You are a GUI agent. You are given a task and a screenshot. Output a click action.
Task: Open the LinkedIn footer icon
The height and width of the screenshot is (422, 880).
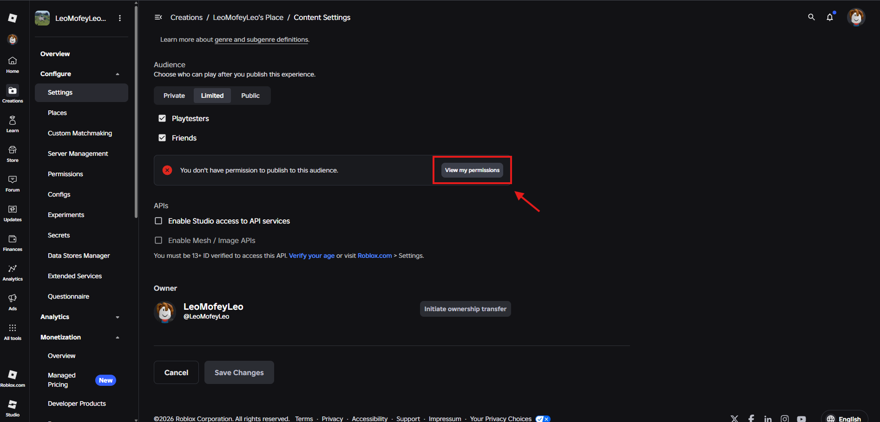coord(768,418)
